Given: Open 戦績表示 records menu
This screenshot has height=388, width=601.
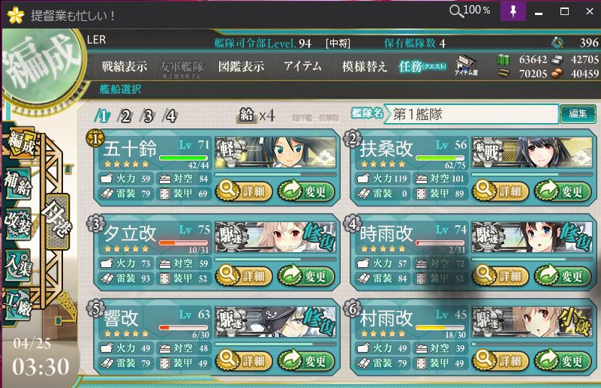Looking at the screenshot, I should pos(125,66).
